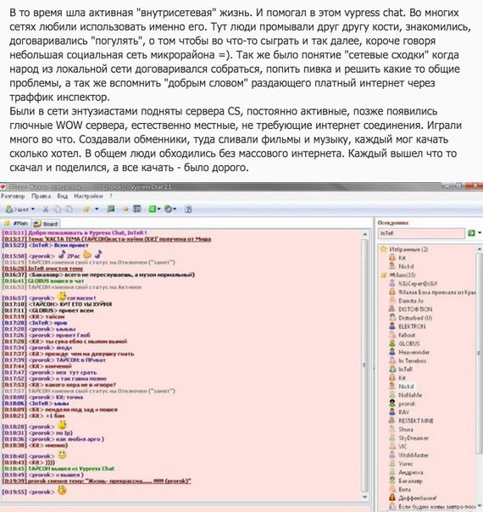Select Бакалавр in the user list
Image resolution: width=483 pixels, height=512 pixels.
pyautogui.click(x=410, y=481)
